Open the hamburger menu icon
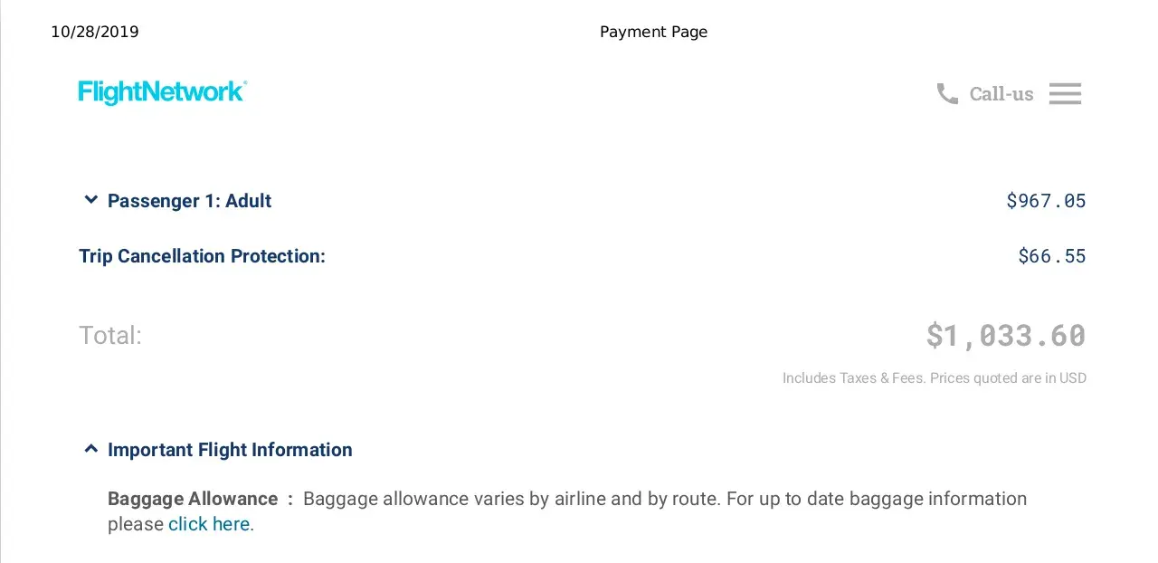This screenshot has width=1158, height=563. pos(1065,93)
